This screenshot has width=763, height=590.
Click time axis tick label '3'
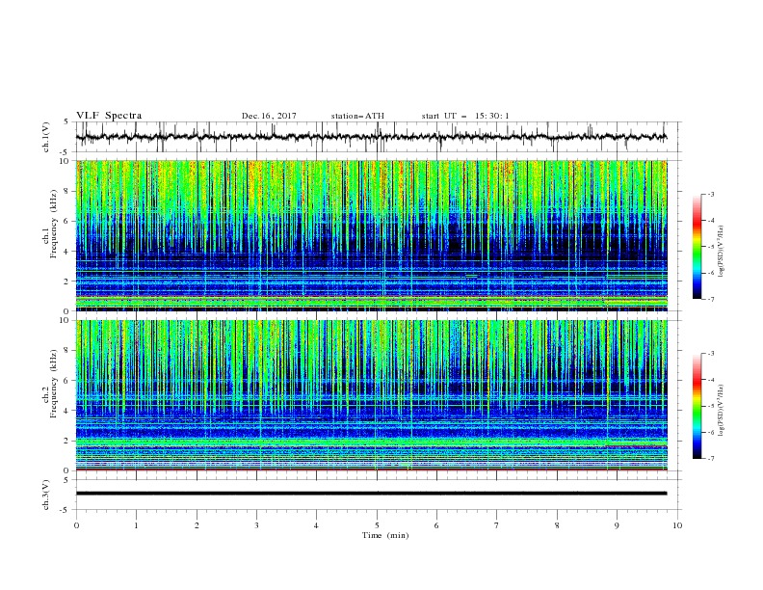[256, 525]
